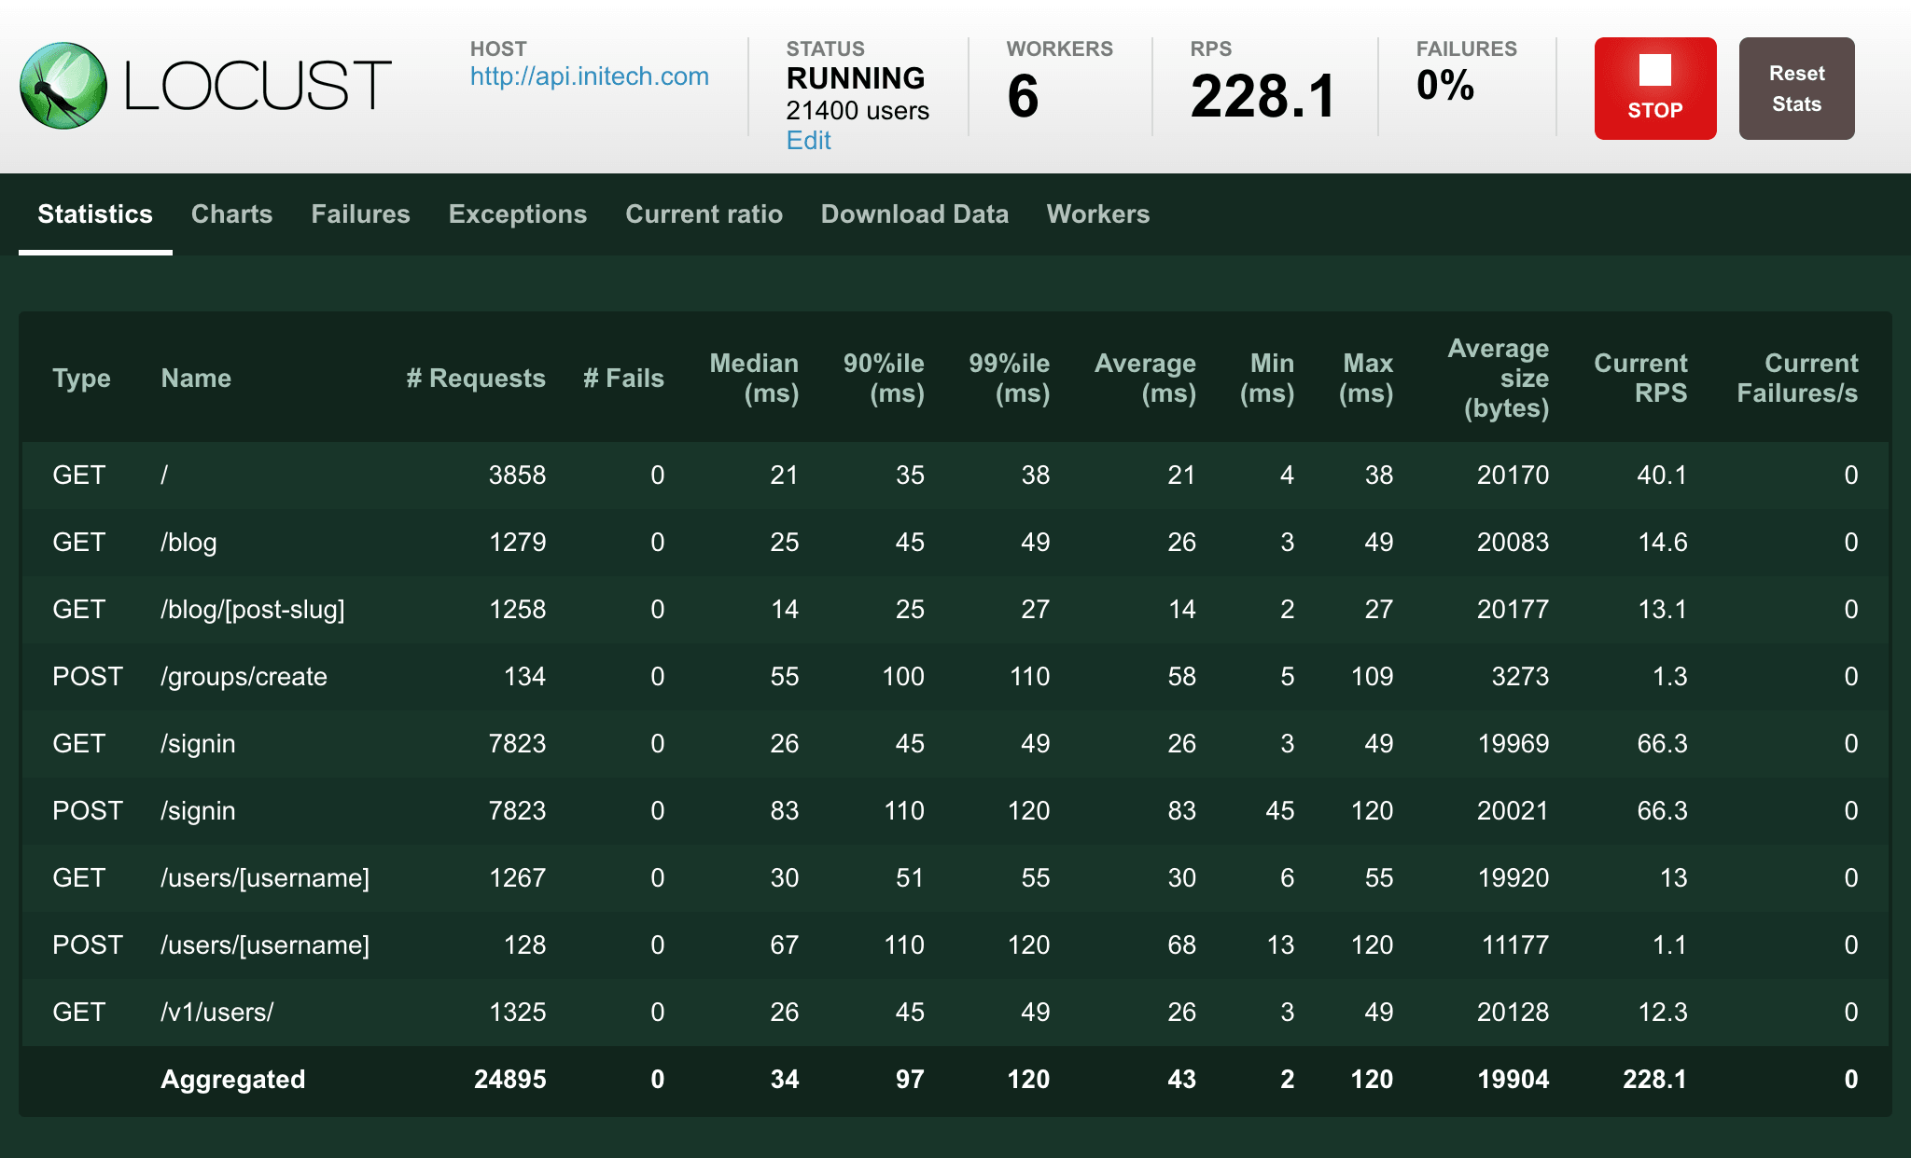
Task: Open the Failures tab
Action: [360, 214]
